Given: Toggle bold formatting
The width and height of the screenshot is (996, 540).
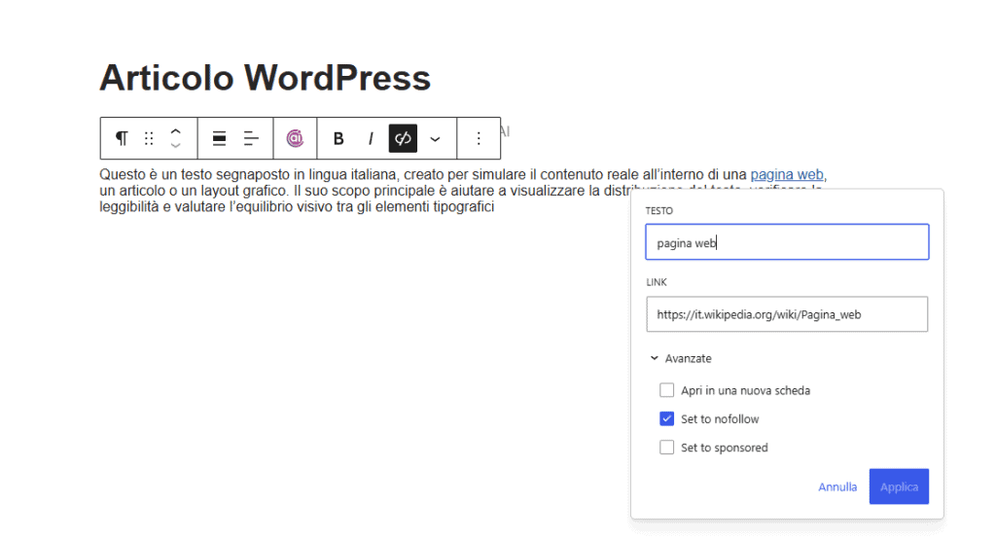Looking at the screenshot, I should coord(338,138).
